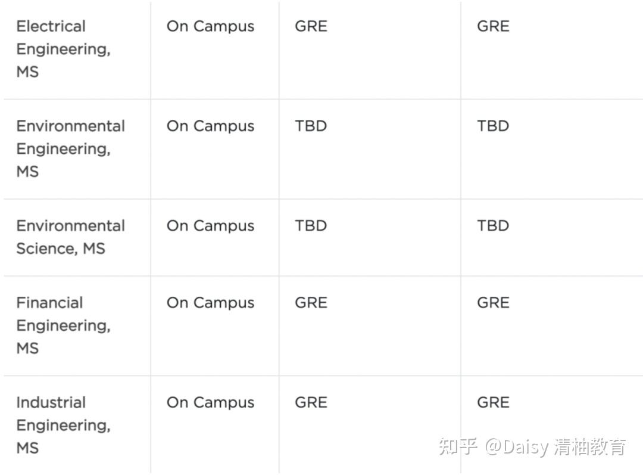Click On Campus in the Environmental Science row

(x=210, y=226)
